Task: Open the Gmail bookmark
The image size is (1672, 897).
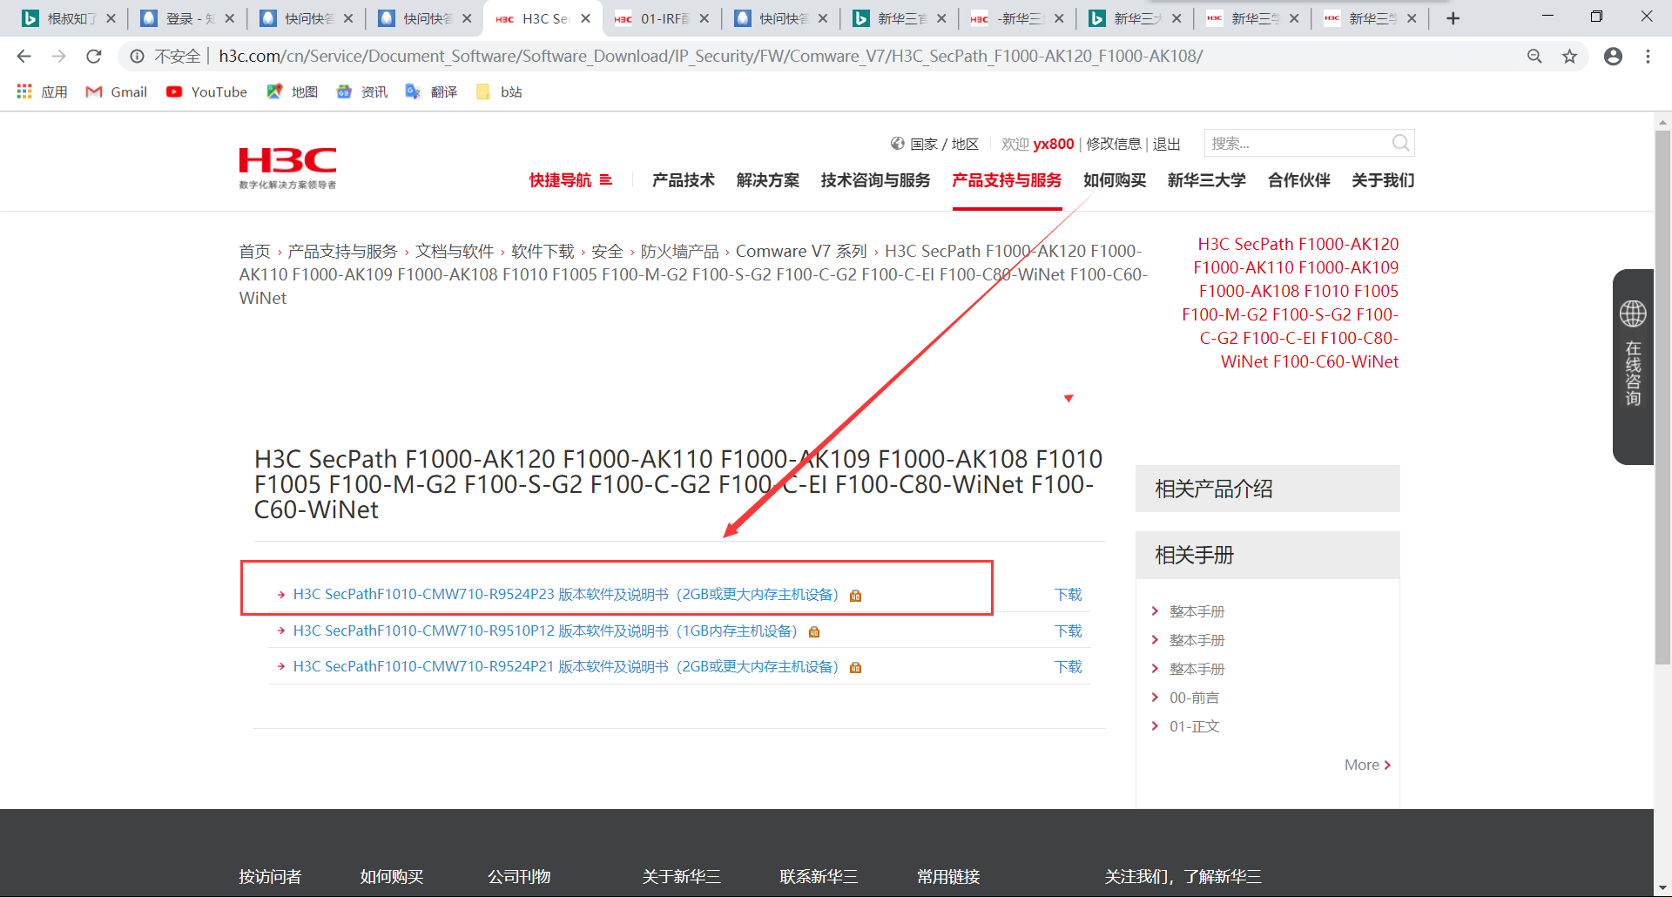Action: click(x=117, y=92)
